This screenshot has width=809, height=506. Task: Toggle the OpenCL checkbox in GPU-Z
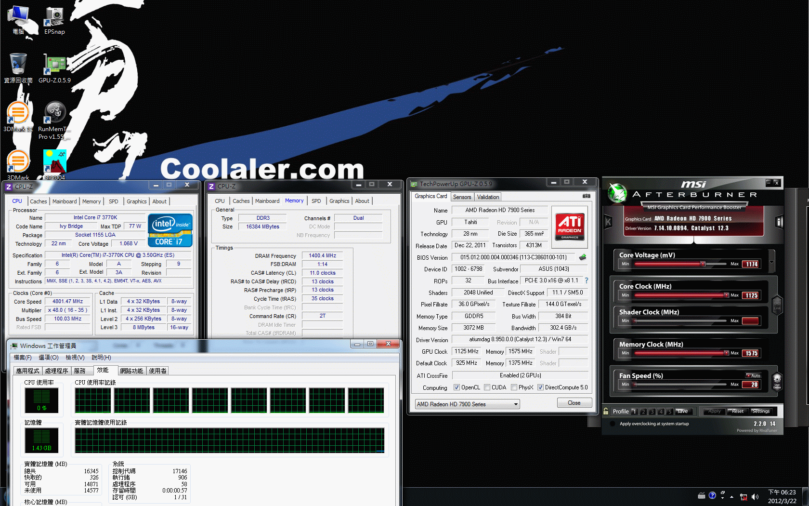tap(457, 387)
